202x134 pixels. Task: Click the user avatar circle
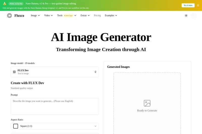click(193, 16)
